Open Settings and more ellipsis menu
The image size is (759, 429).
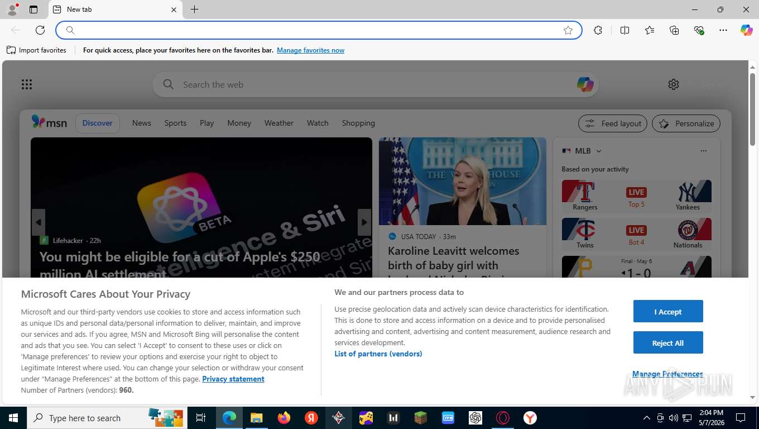[x=723, y=30]
